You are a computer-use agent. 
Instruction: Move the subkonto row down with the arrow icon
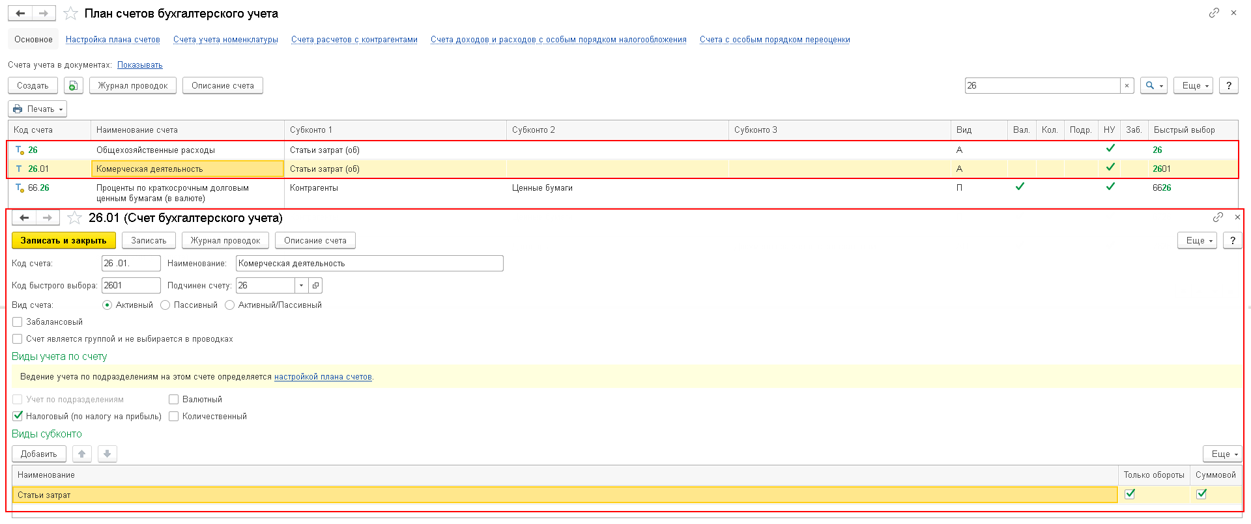click(x=108, y=454)
